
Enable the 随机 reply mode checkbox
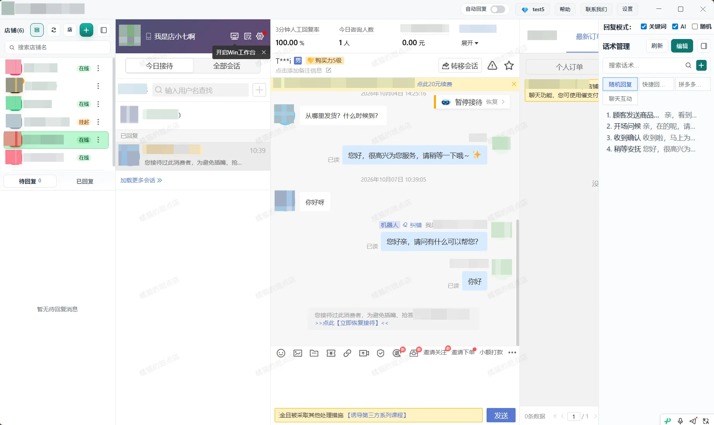695,27
